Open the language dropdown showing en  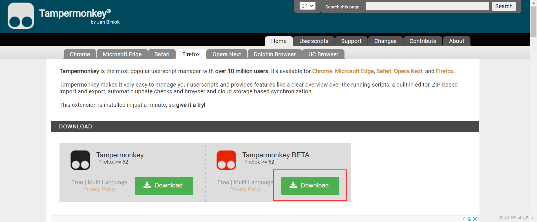tap(307, 6)
